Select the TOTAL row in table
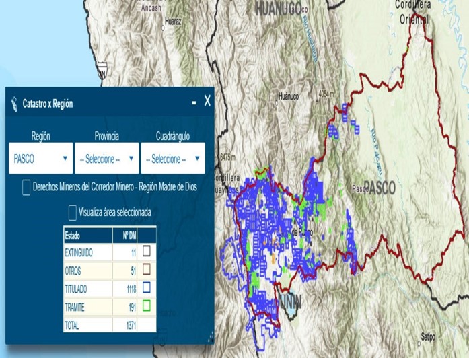 pyautogui.click(x=87, y=324)
